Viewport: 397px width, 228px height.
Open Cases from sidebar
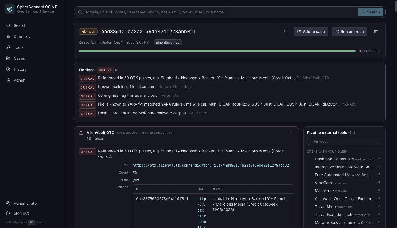point(32,58)
